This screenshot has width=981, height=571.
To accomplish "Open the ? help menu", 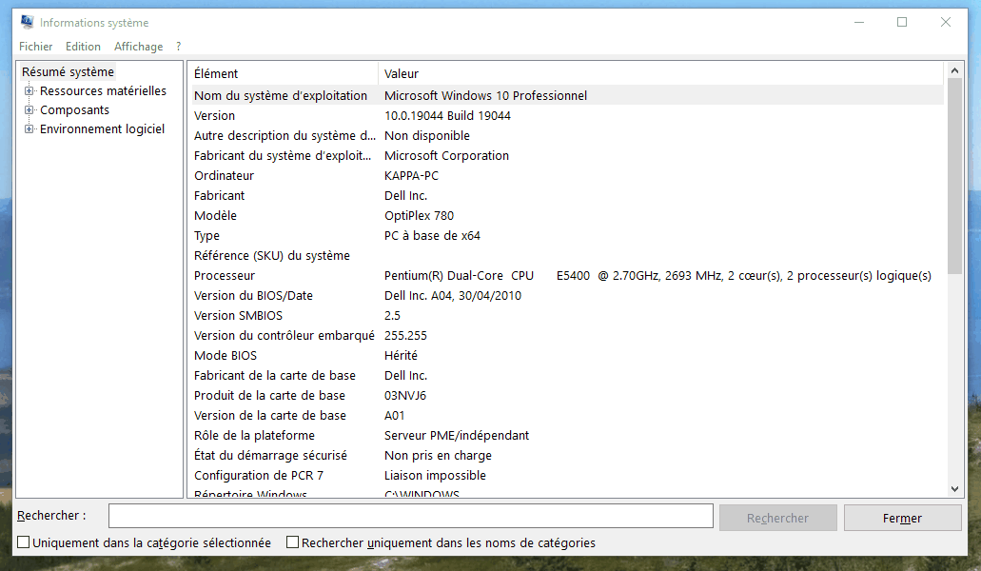I will tap(178, 47).
